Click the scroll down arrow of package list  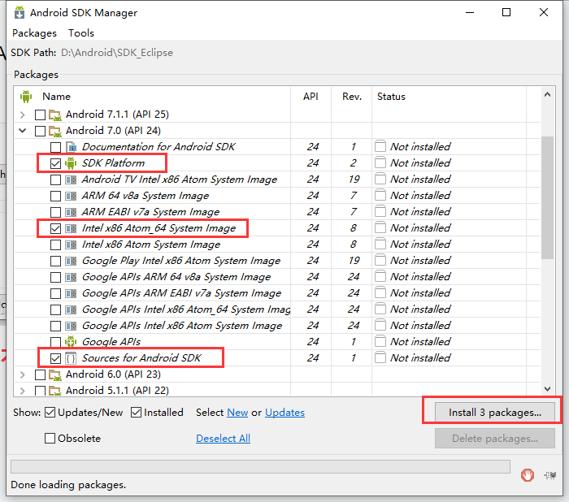[x=547, y=389]
